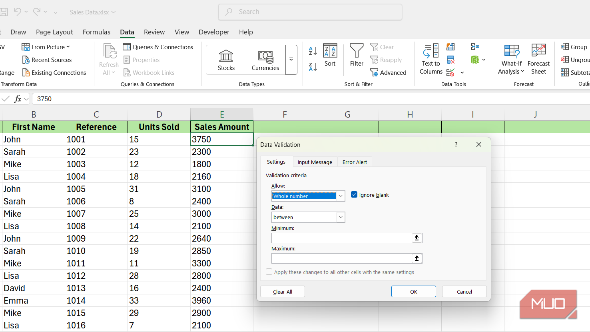590x332 pixels.
Task: Click Cancel in the Data Validation dialog
Action: [464, 292]
